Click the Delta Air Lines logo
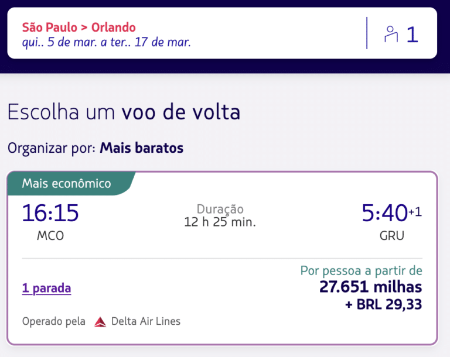The image size is (450, 357). (x=100, y=322)
